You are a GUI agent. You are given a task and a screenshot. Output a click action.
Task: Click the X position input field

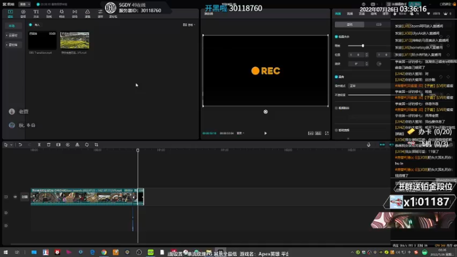click(x=356, y=55)
